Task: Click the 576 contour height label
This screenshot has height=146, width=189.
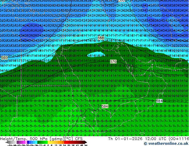Action: (x=113, y=62)
